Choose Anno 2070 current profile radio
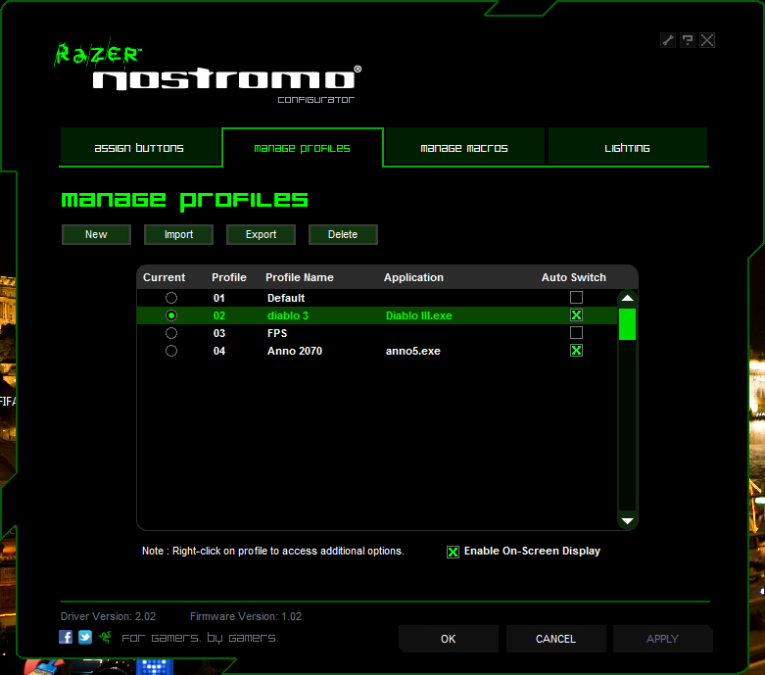Image resolution: width=765 pixels, height=675 pixels. [171, 351]
